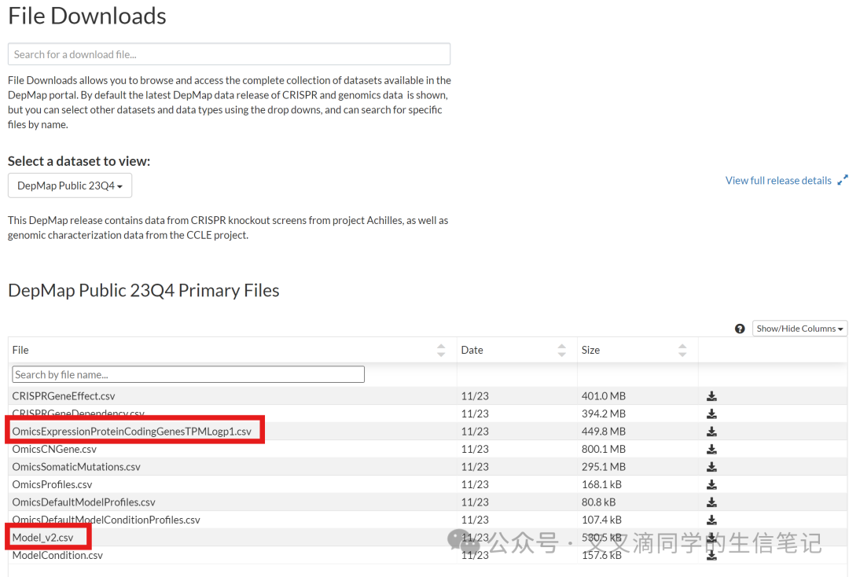Open the DepMap Public 23Q4 dataset dropdown
The image size is (849, 577).
tap(70, 186)
